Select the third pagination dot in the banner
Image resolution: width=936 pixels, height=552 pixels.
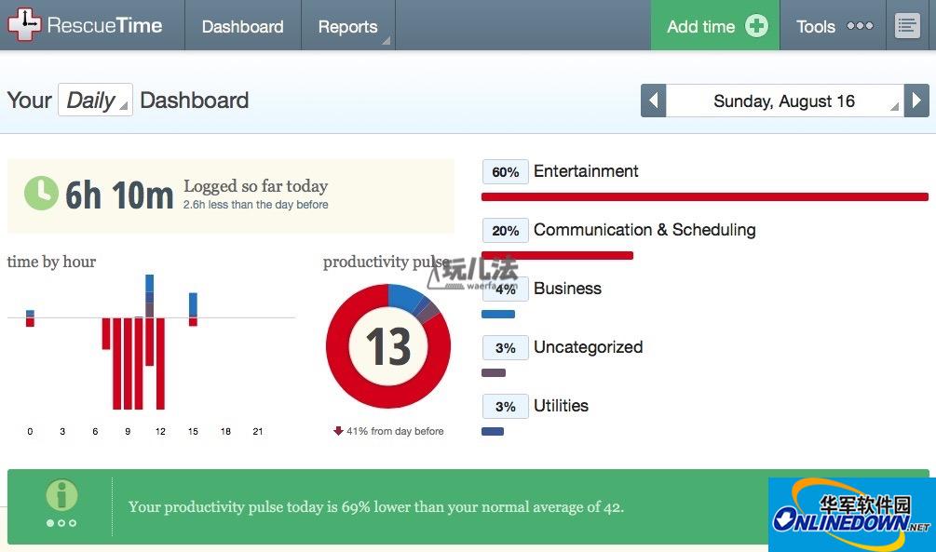click(73, 523)
